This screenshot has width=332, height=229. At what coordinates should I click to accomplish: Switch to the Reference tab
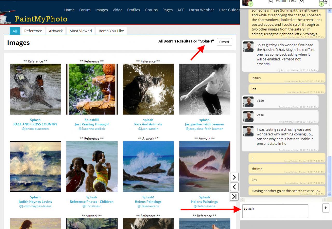click(x=33, y=31)
